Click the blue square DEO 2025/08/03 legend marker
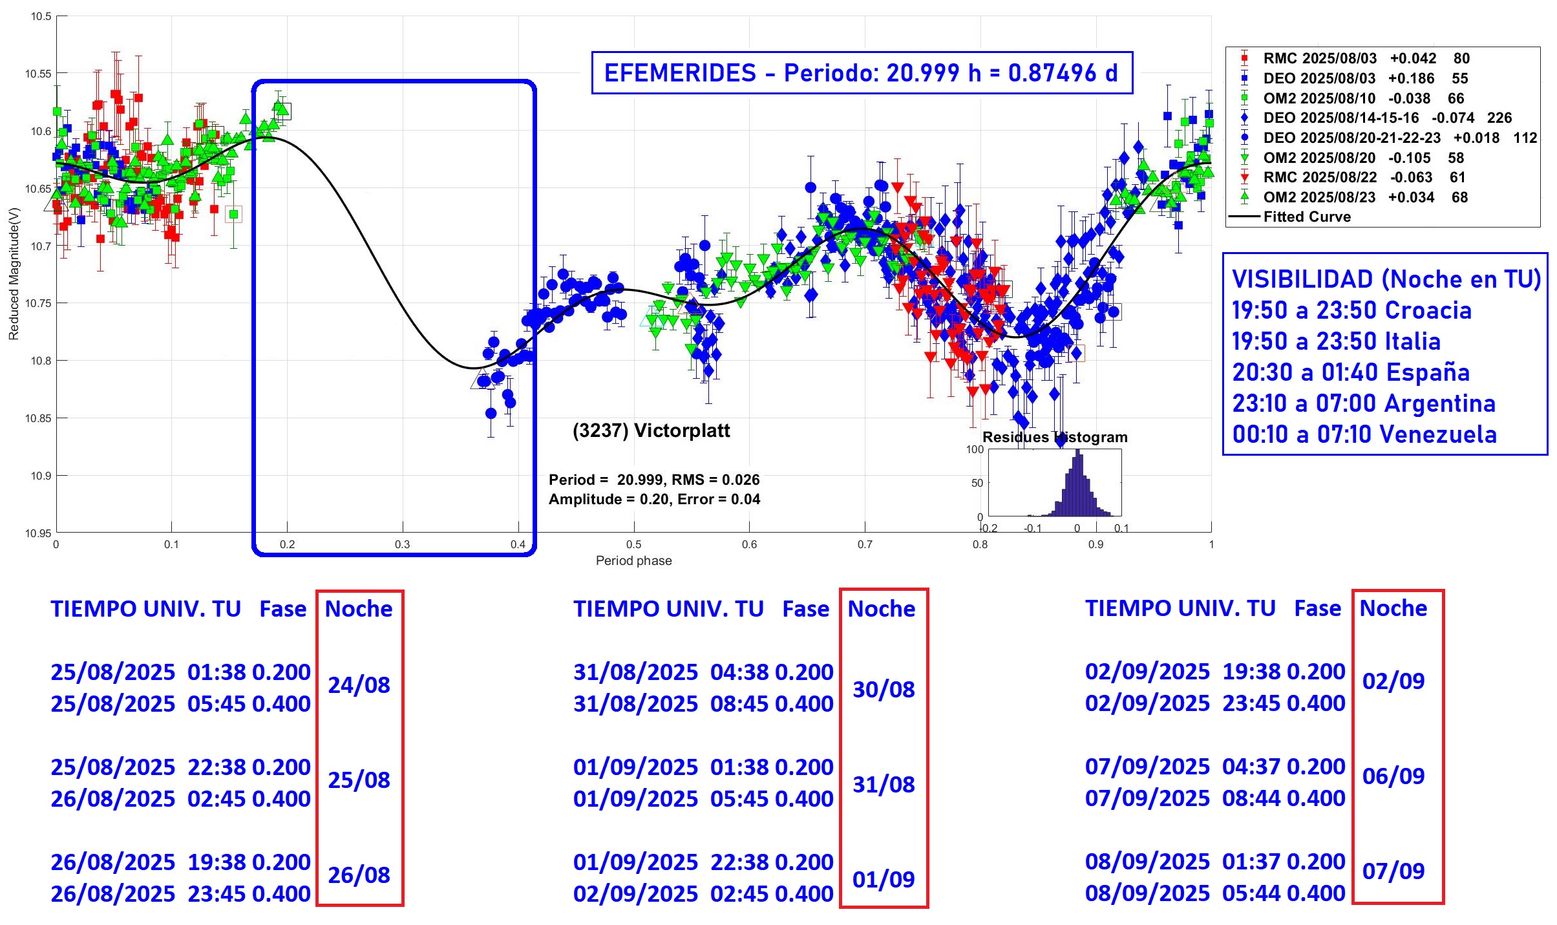Screen dimensions: 1557x925 pos(1244,78)
